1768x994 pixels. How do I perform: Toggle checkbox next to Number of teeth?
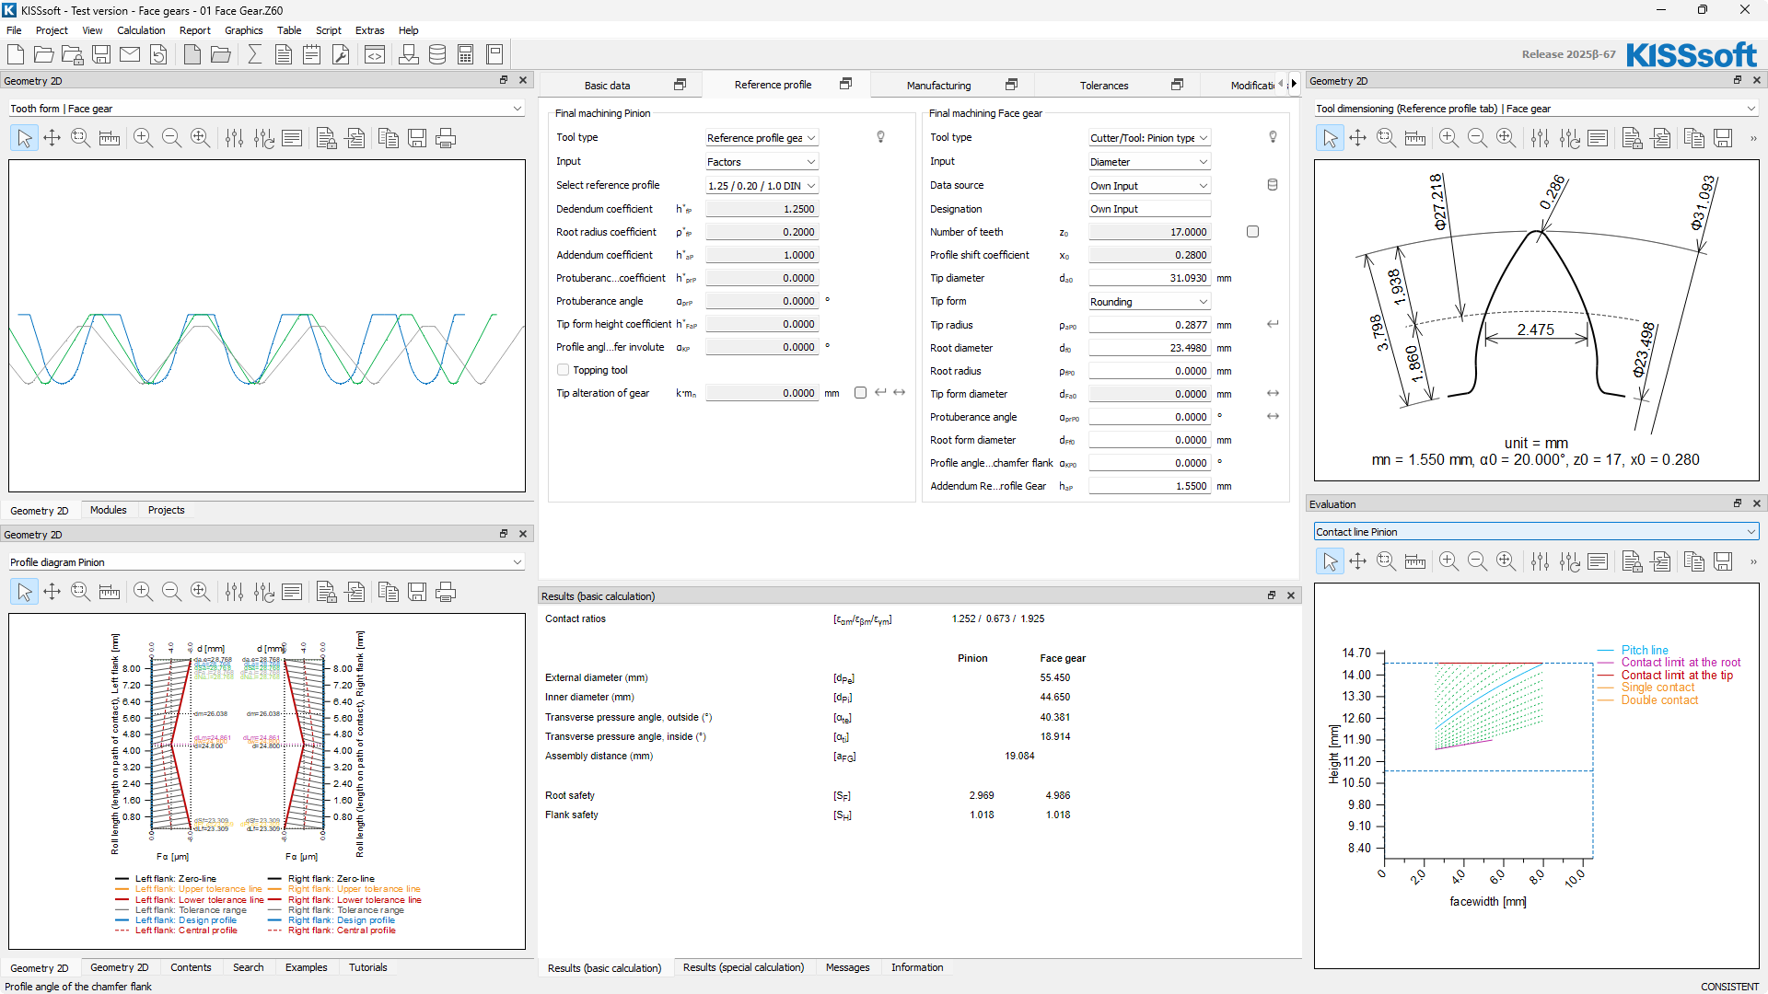1252,232
